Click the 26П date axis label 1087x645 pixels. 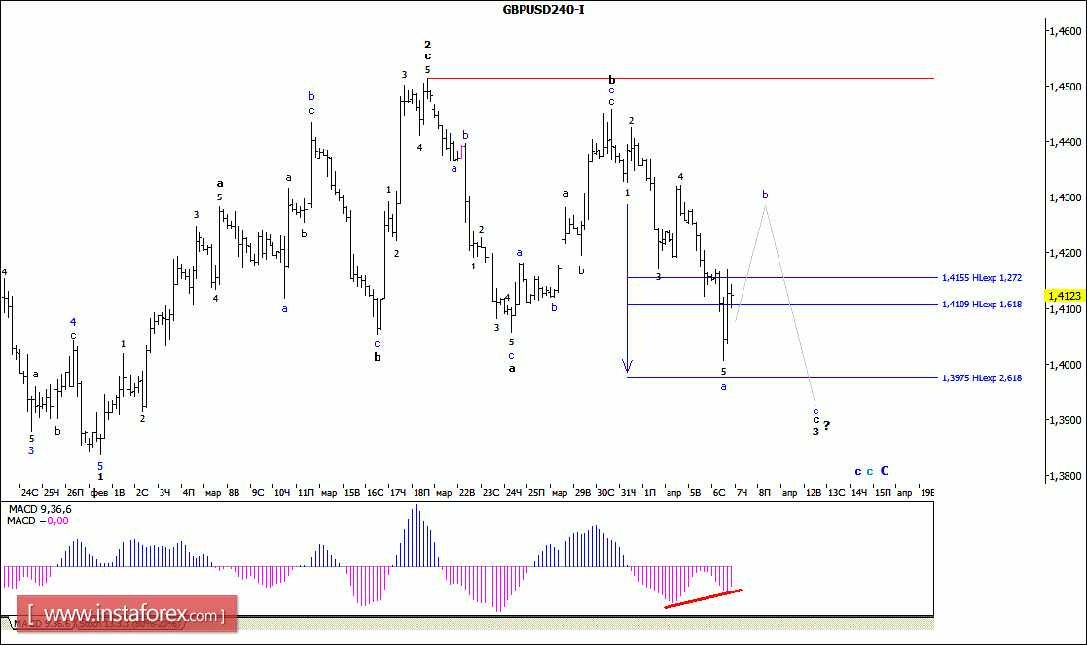click(x=75, y=493)
